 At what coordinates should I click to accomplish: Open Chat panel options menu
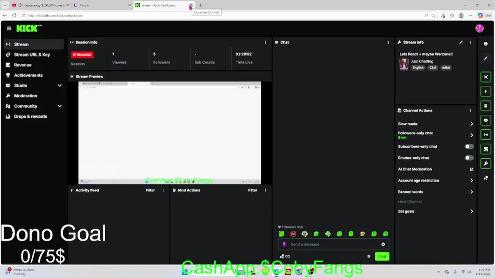click(x=388, y=42)
